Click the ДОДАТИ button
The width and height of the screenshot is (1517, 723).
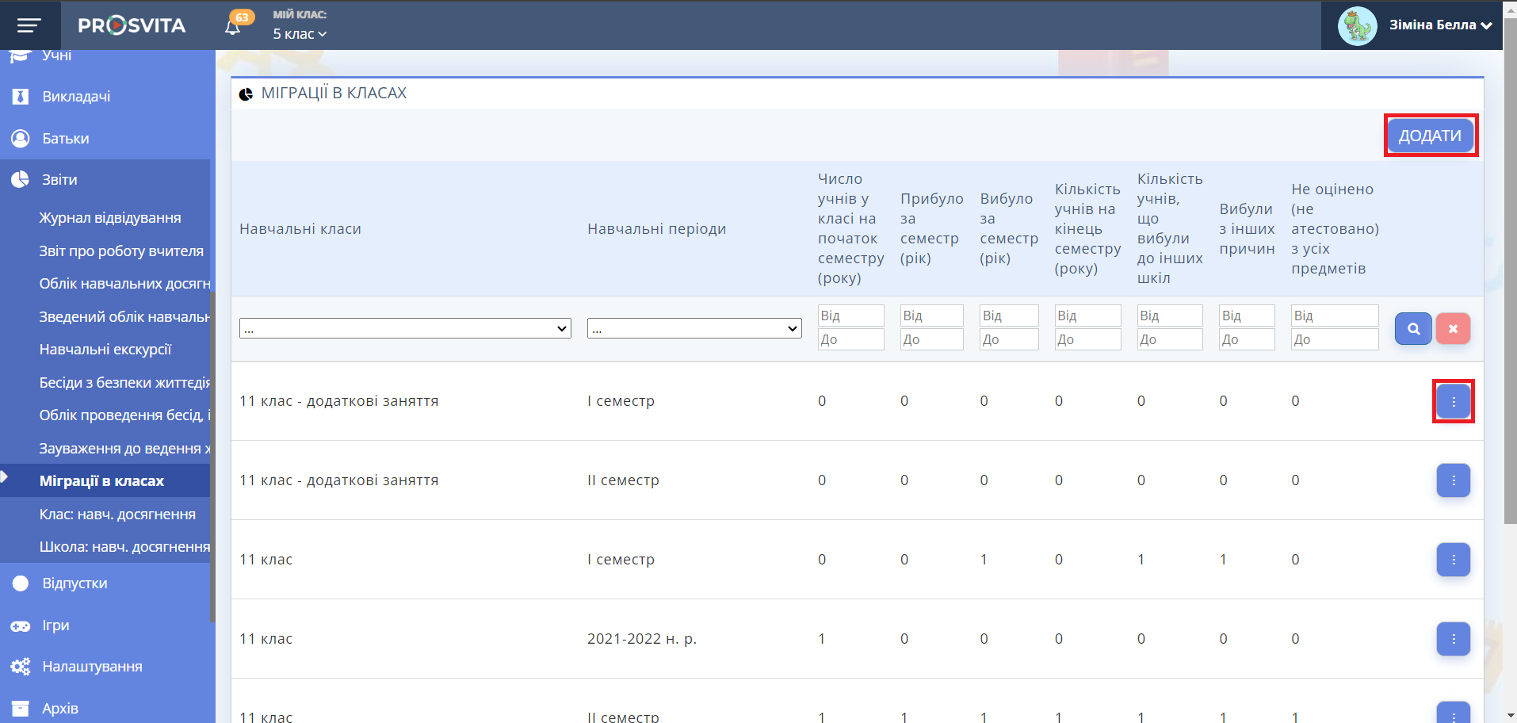(1429, 136)
